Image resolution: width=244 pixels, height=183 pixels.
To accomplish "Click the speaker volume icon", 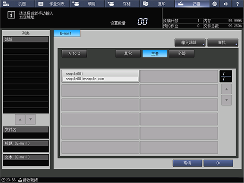I will pyautogui.click(x=226, y=4).
